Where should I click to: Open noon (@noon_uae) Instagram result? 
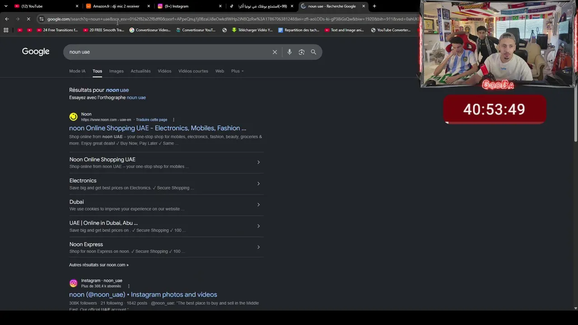[x=143, y=295]
